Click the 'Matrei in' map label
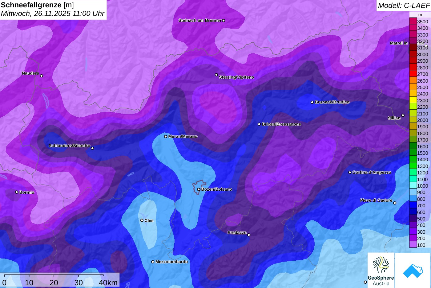431x288 pixels. click(x=399, y=43)
